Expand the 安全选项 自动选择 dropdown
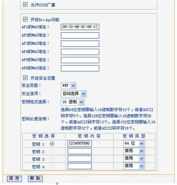177x185 pixels. point(74,94)
